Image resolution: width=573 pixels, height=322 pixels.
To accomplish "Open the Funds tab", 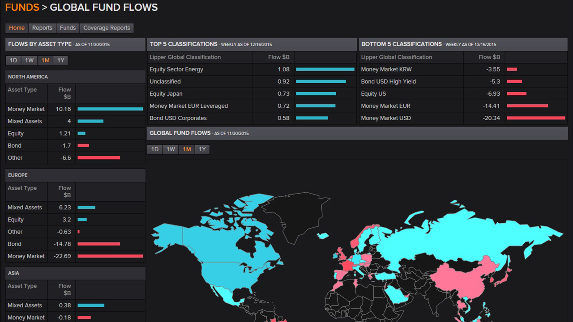I will tap(68, 28).
